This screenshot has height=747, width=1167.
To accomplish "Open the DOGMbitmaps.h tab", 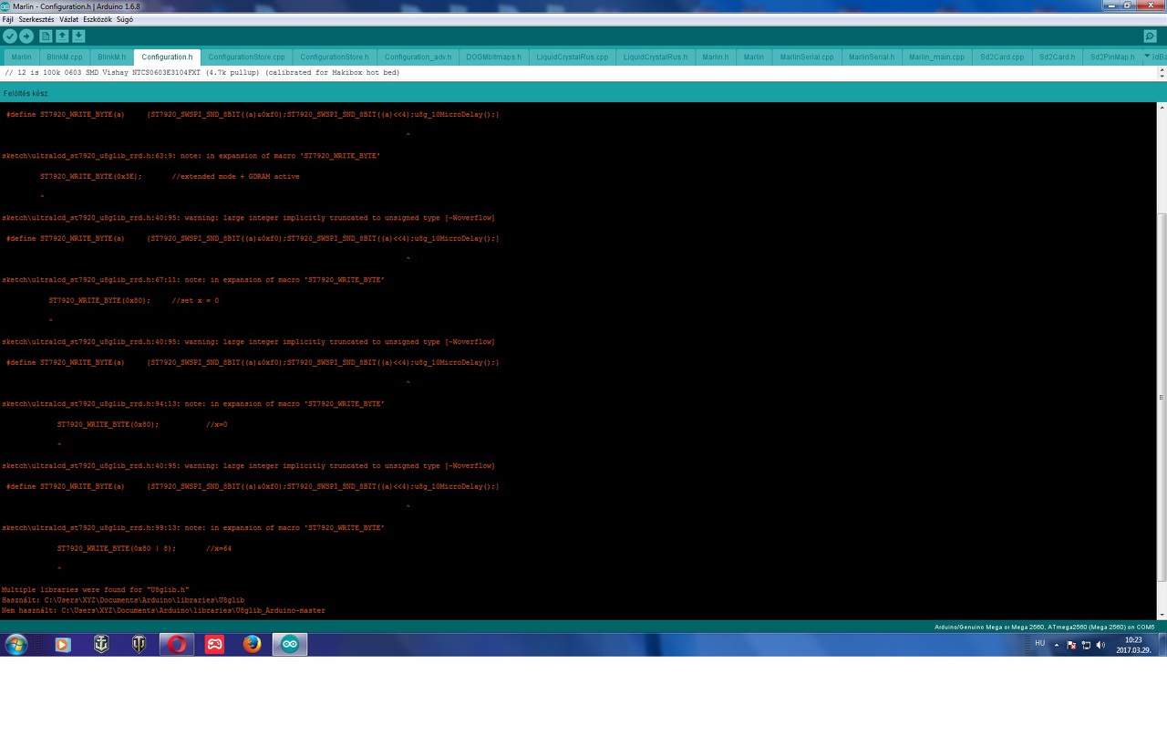I will tap(493, 57).
